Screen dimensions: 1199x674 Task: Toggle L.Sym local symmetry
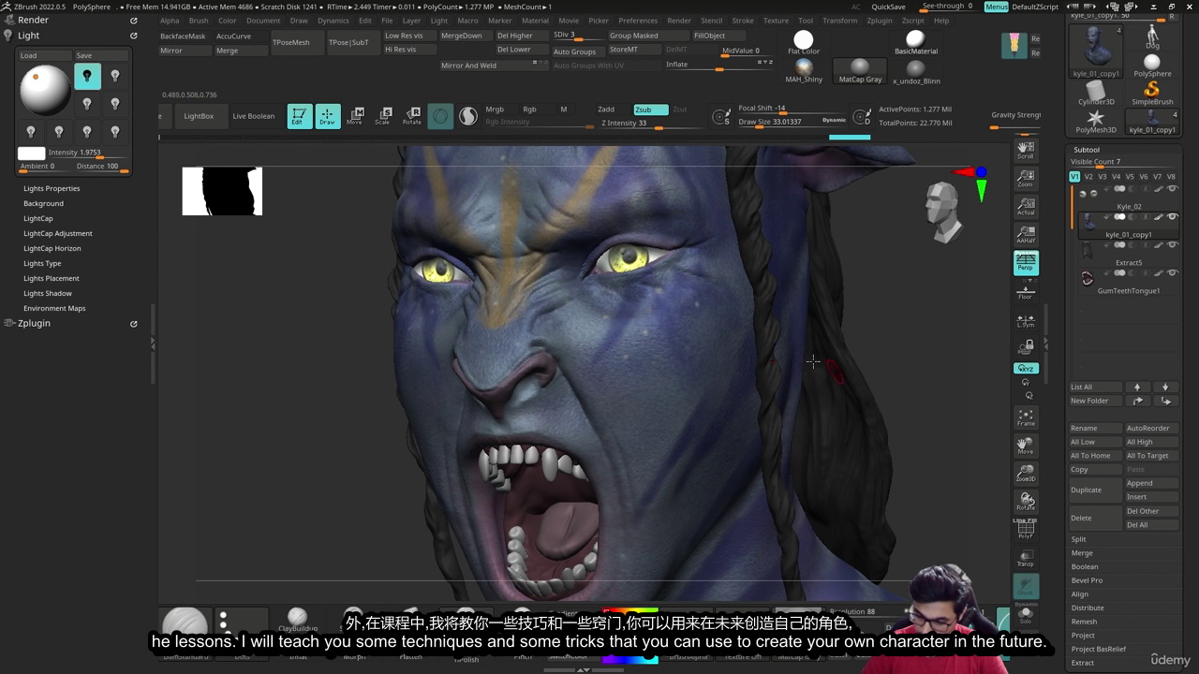pyautogui.click(x=1026, y=320)
